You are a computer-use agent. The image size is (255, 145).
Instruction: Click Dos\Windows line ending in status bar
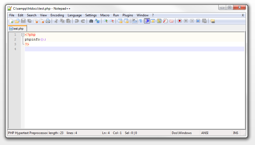182,133
